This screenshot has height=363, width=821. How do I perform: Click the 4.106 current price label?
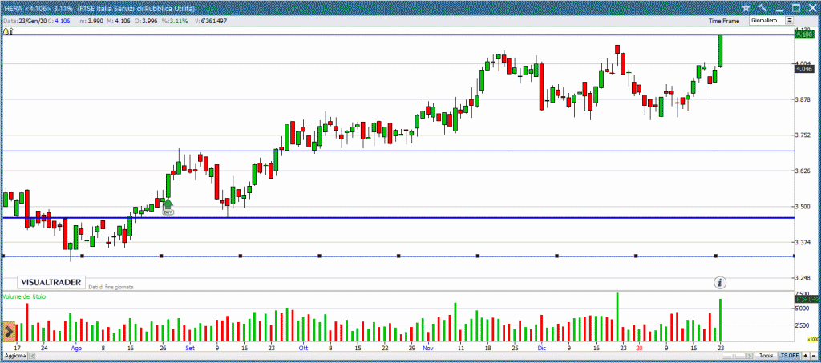click(803, 34)
